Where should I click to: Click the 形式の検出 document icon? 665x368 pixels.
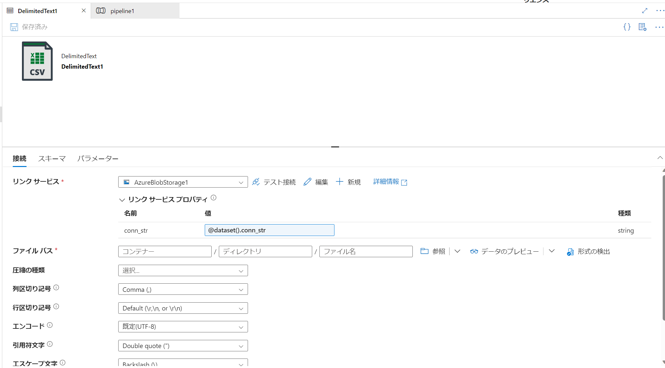[x=570, y=252]
